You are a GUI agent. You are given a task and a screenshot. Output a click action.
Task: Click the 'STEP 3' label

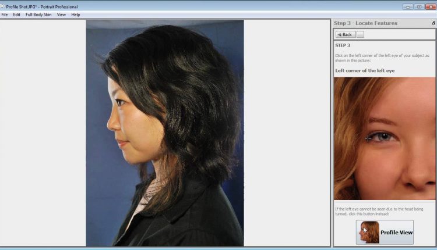(x=343, y=45)
